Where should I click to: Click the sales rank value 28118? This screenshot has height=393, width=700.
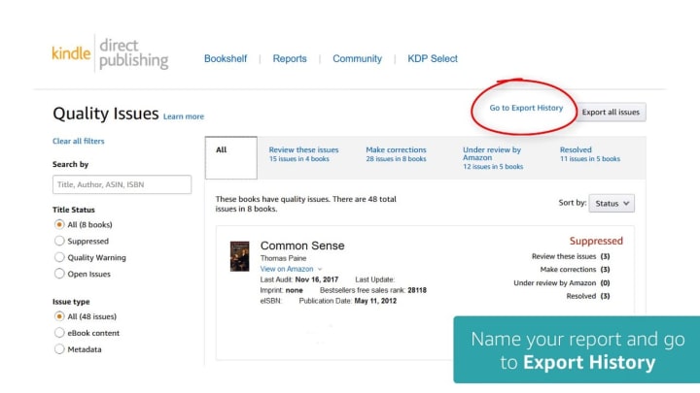(x=417, y=290)
